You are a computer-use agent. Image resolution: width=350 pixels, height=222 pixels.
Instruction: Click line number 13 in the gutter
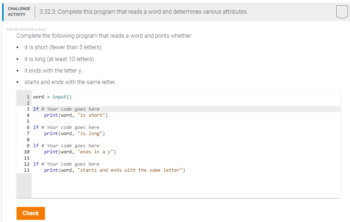coord(27,170)
